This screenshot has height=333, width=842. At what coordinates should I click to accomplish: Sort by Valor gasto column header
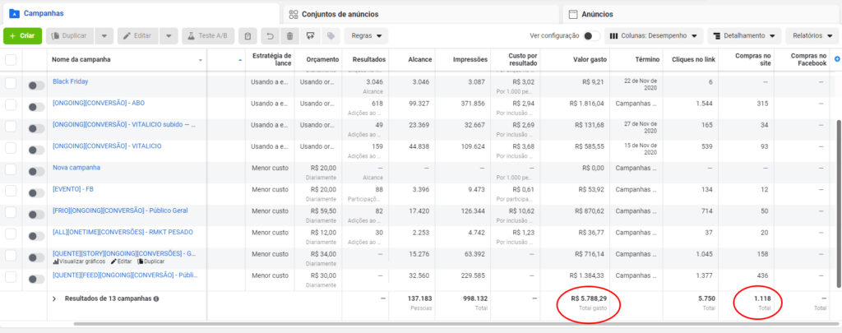(590, 60)
